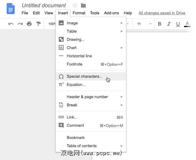Click the Google Docs home icon

[x=11, y=9]
